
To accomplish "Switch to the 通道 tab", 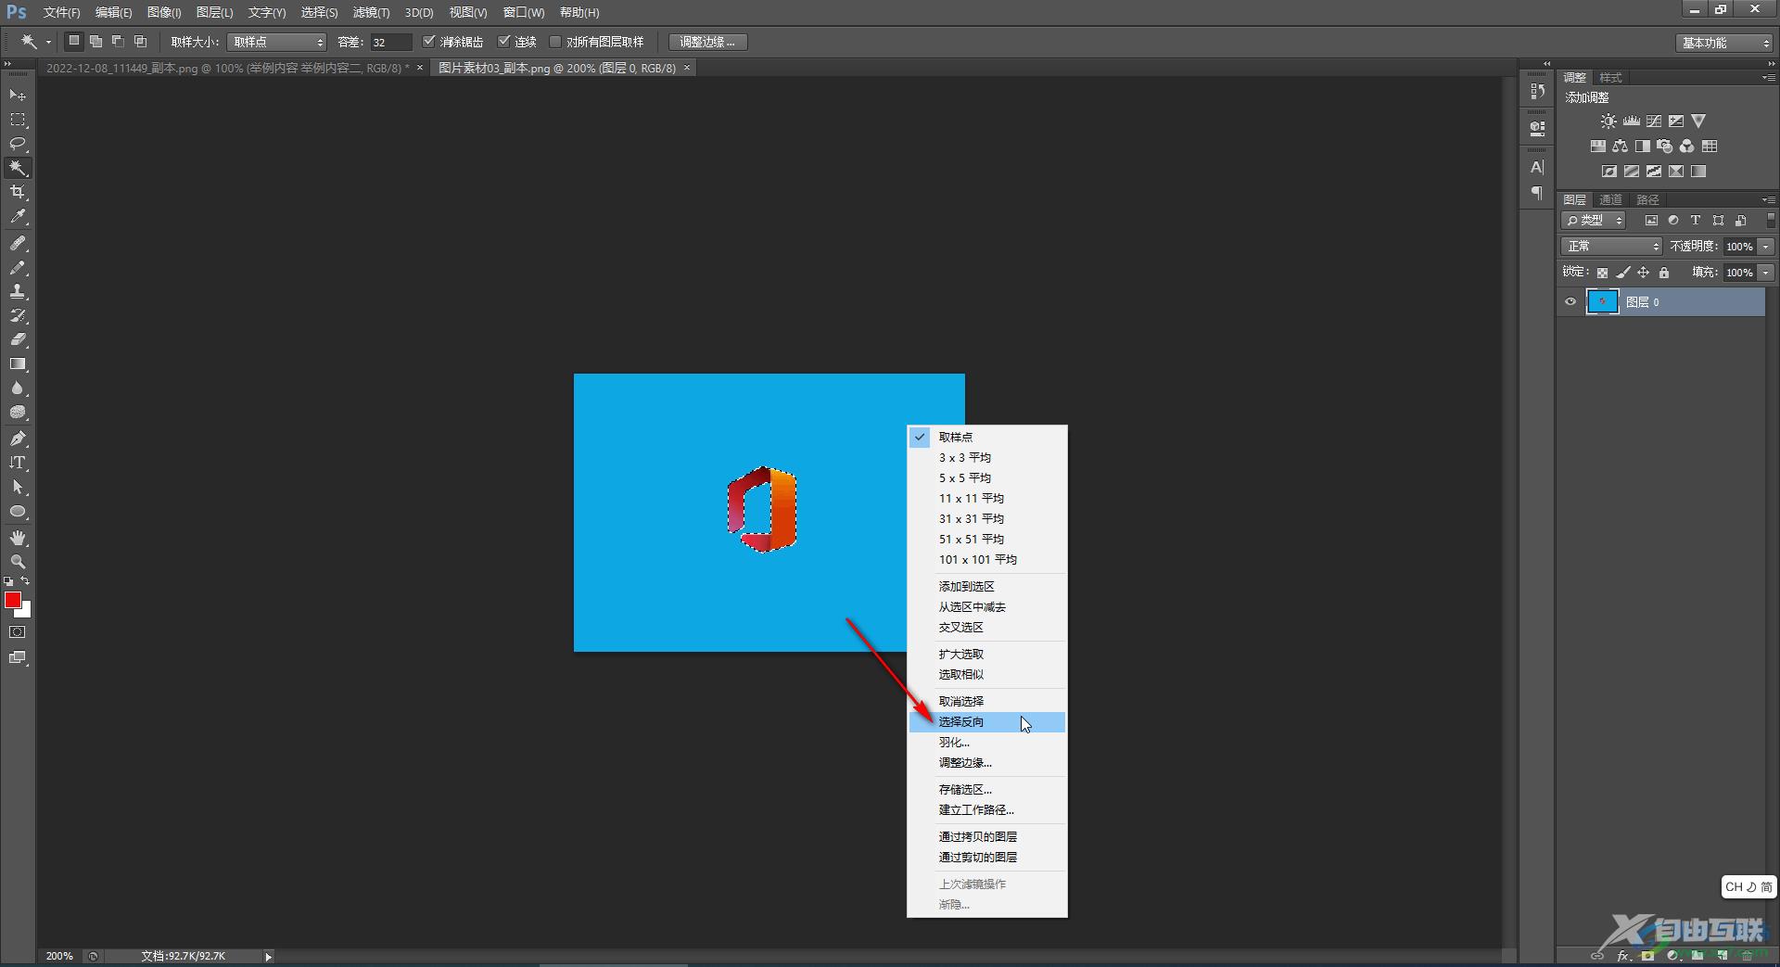I will point(1611,199).
